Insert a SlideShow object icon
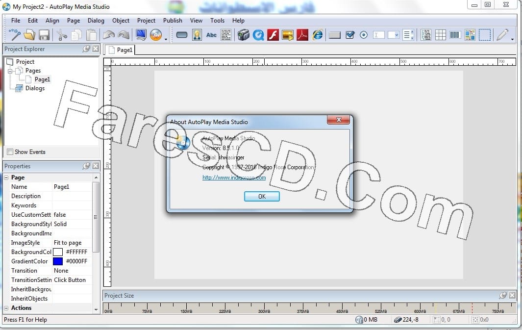The width and height of the screenshot is (522, 330). [x=288, y=35]
